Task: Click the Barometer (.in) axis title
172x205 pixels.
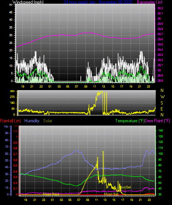Action: coord(150,2)
